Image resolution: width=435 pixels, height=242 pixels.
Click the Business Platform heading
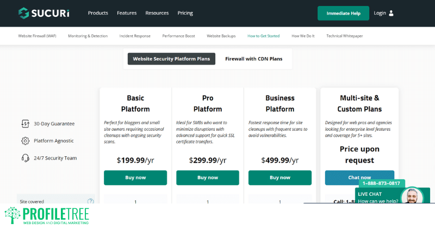coord(280,104)
